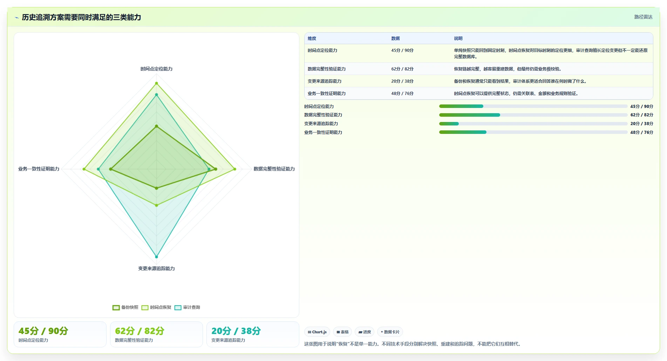667x361 pixels.
Task: Click the 业务一致性证明能力 progress bar
Action: point(533,132)
